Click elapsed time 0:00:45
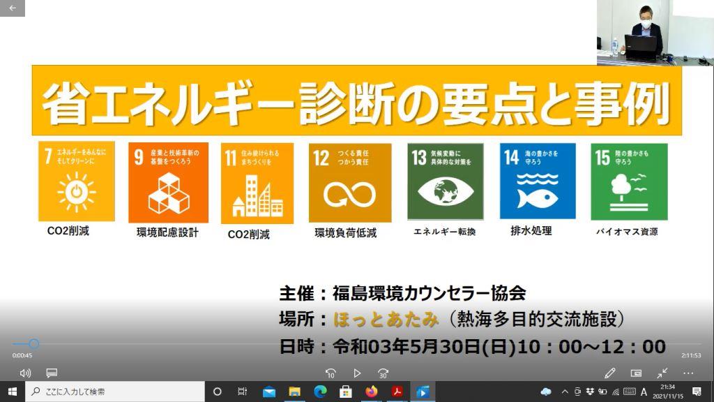The width and height of the screenshot is (714, 402). (x=22, y=355)
